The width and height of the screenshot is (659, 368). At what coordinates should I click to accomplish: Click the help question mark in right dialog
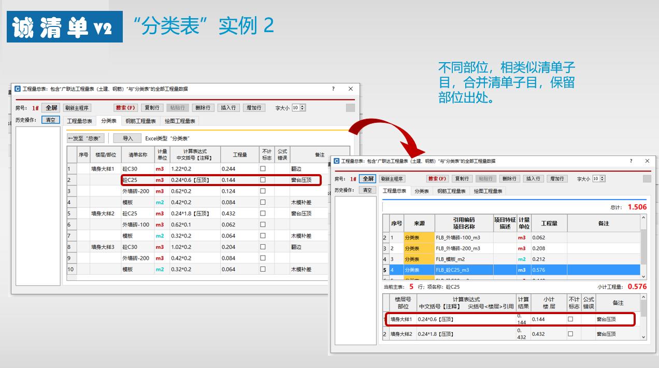[x=631, y=161]
